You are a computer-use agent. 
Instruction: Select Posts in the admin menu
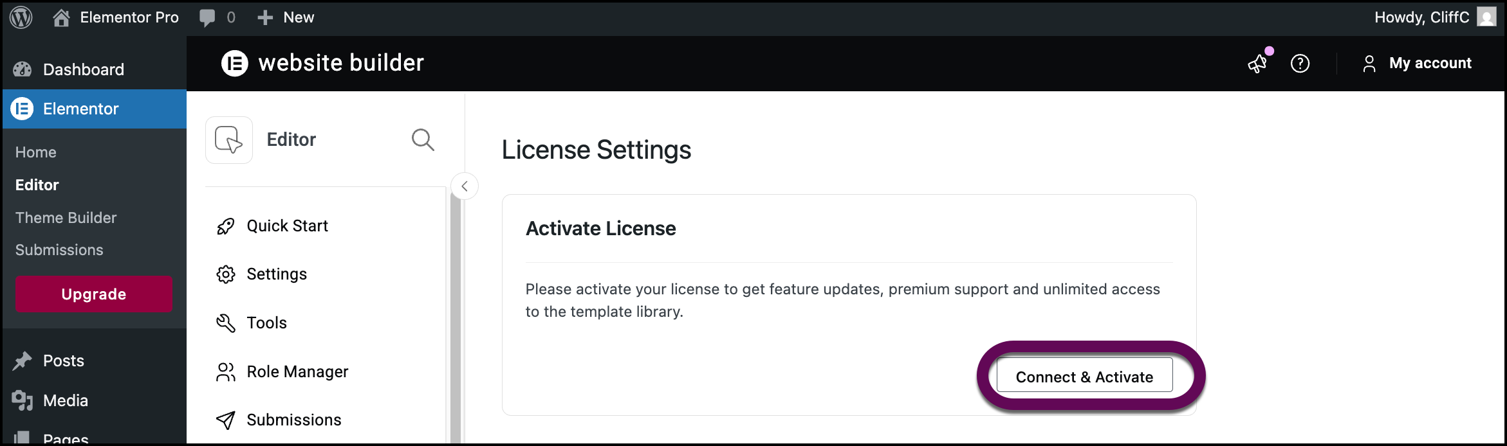pyautogui.click(x=62, y=361)
